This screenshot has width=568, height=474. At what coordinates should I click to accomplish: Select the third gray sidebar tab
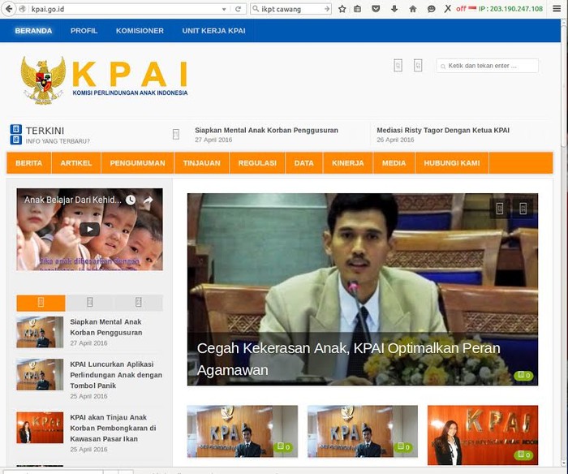(139, 303)
